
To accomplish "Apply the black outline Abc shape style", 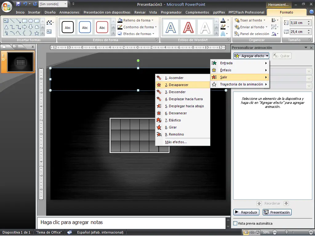I will pyautogui.click(x=68, y=27).
